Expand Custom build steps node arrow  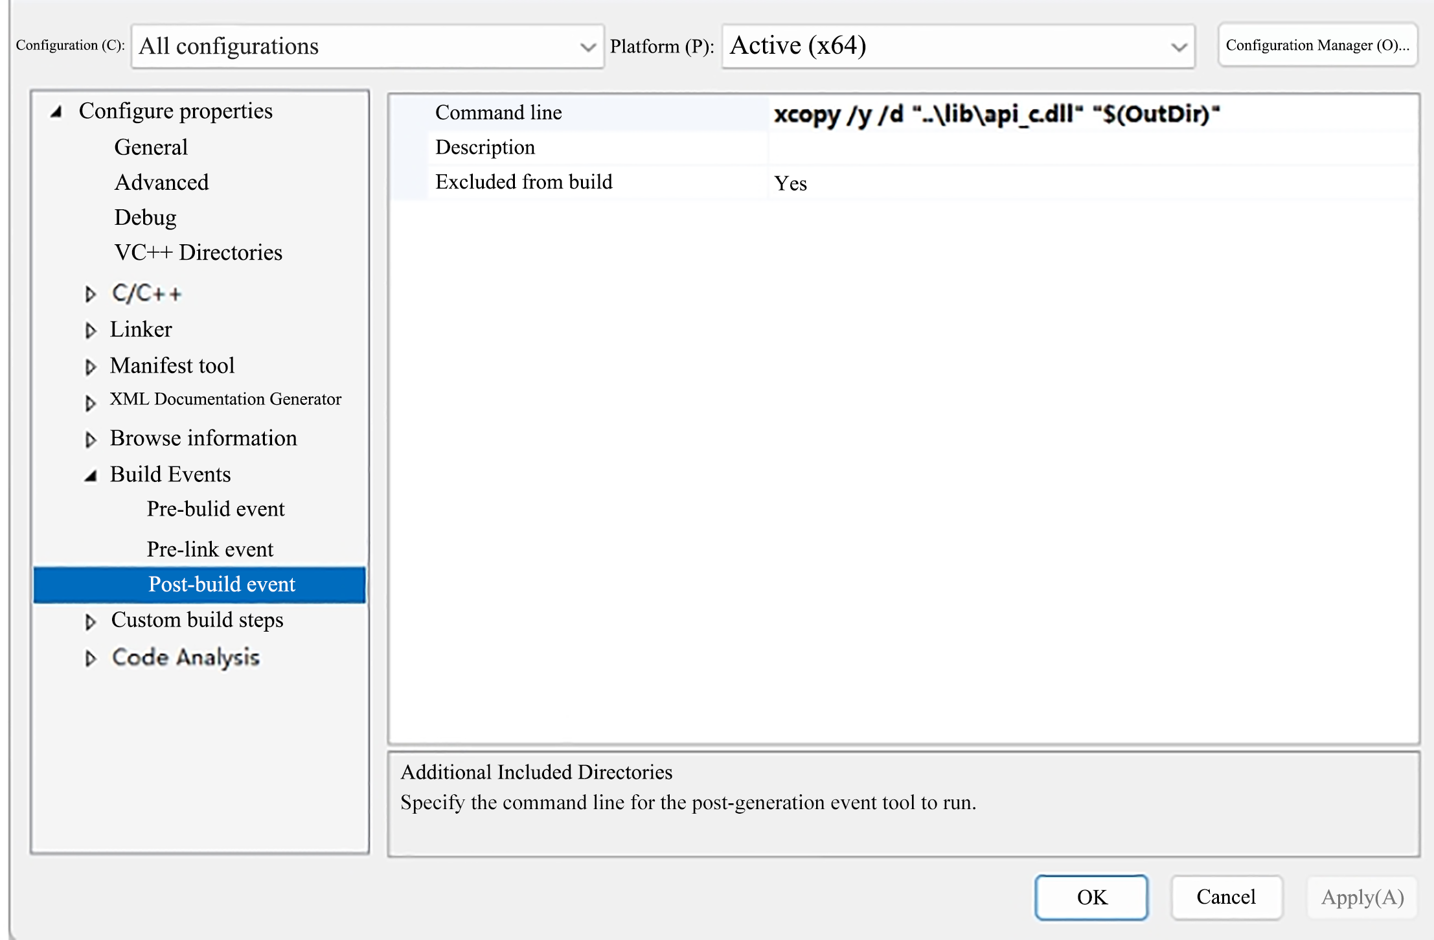coord(90,621)
